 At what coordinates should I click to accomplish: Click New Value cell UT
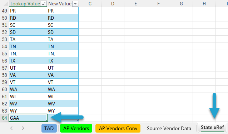pyautogui.click(x=63, y=68)
